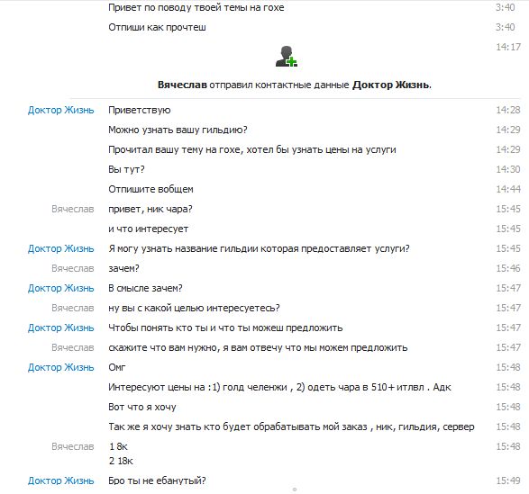Click sender Вячеслав beside зачем?
Viewport: 529px width, 494px height.
pos(72,268)
